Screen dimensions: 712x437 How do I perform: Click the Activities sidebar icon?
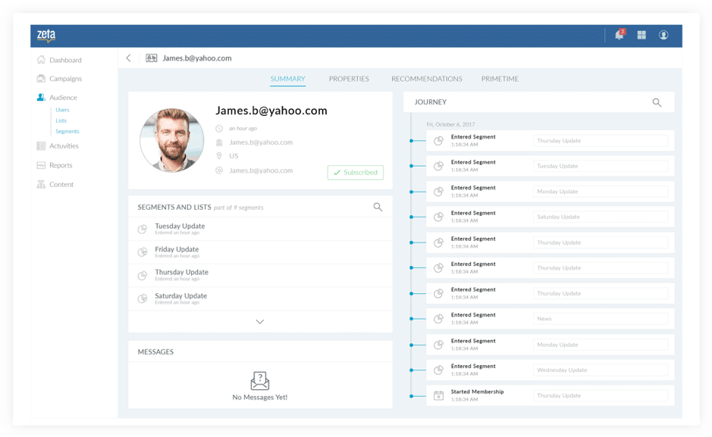(41, 146)
